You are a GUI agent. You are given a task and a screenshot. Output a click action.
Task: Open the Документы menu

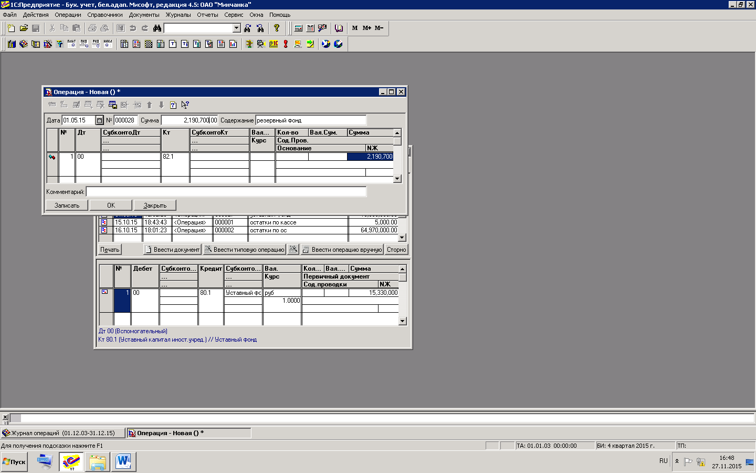tap(144, 15)
